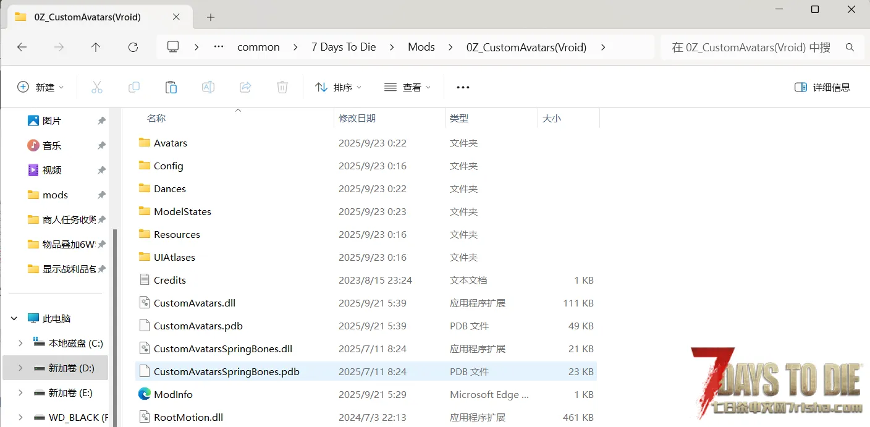The width and height of the screenshot is (870, 427).
Task: Click the Paste clipboard icon
Action: tap(171, 87)
